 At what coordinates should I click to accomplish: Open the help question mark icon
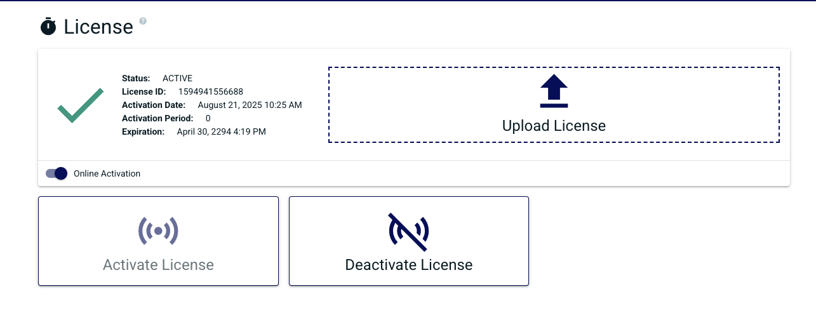click(143, 21)
